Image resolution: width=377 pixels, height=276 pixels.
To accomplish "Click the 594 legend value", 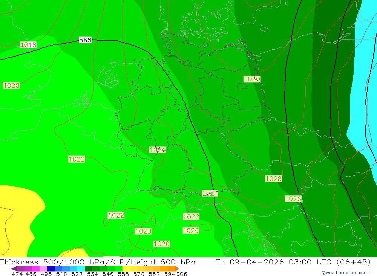I will pyautogui.click(x=170, y=274).
